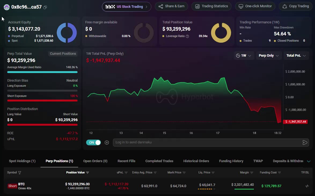The width and height of the screenshot is (315, 196).
Task: Open US Stock Trading
Action: [x=127, y=7]
